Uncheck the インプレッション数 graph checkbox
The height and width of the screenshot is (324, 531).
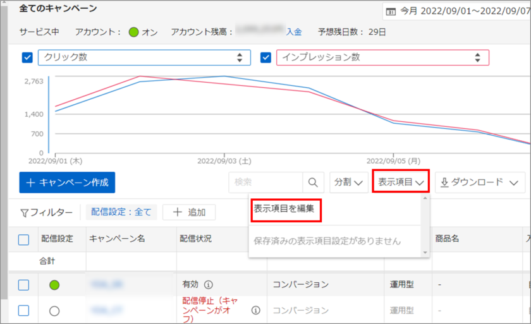[x=266, y=57]
